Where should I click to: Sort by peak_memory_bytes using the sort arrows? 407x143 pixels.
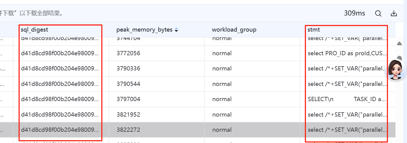[x=176, y=30]
